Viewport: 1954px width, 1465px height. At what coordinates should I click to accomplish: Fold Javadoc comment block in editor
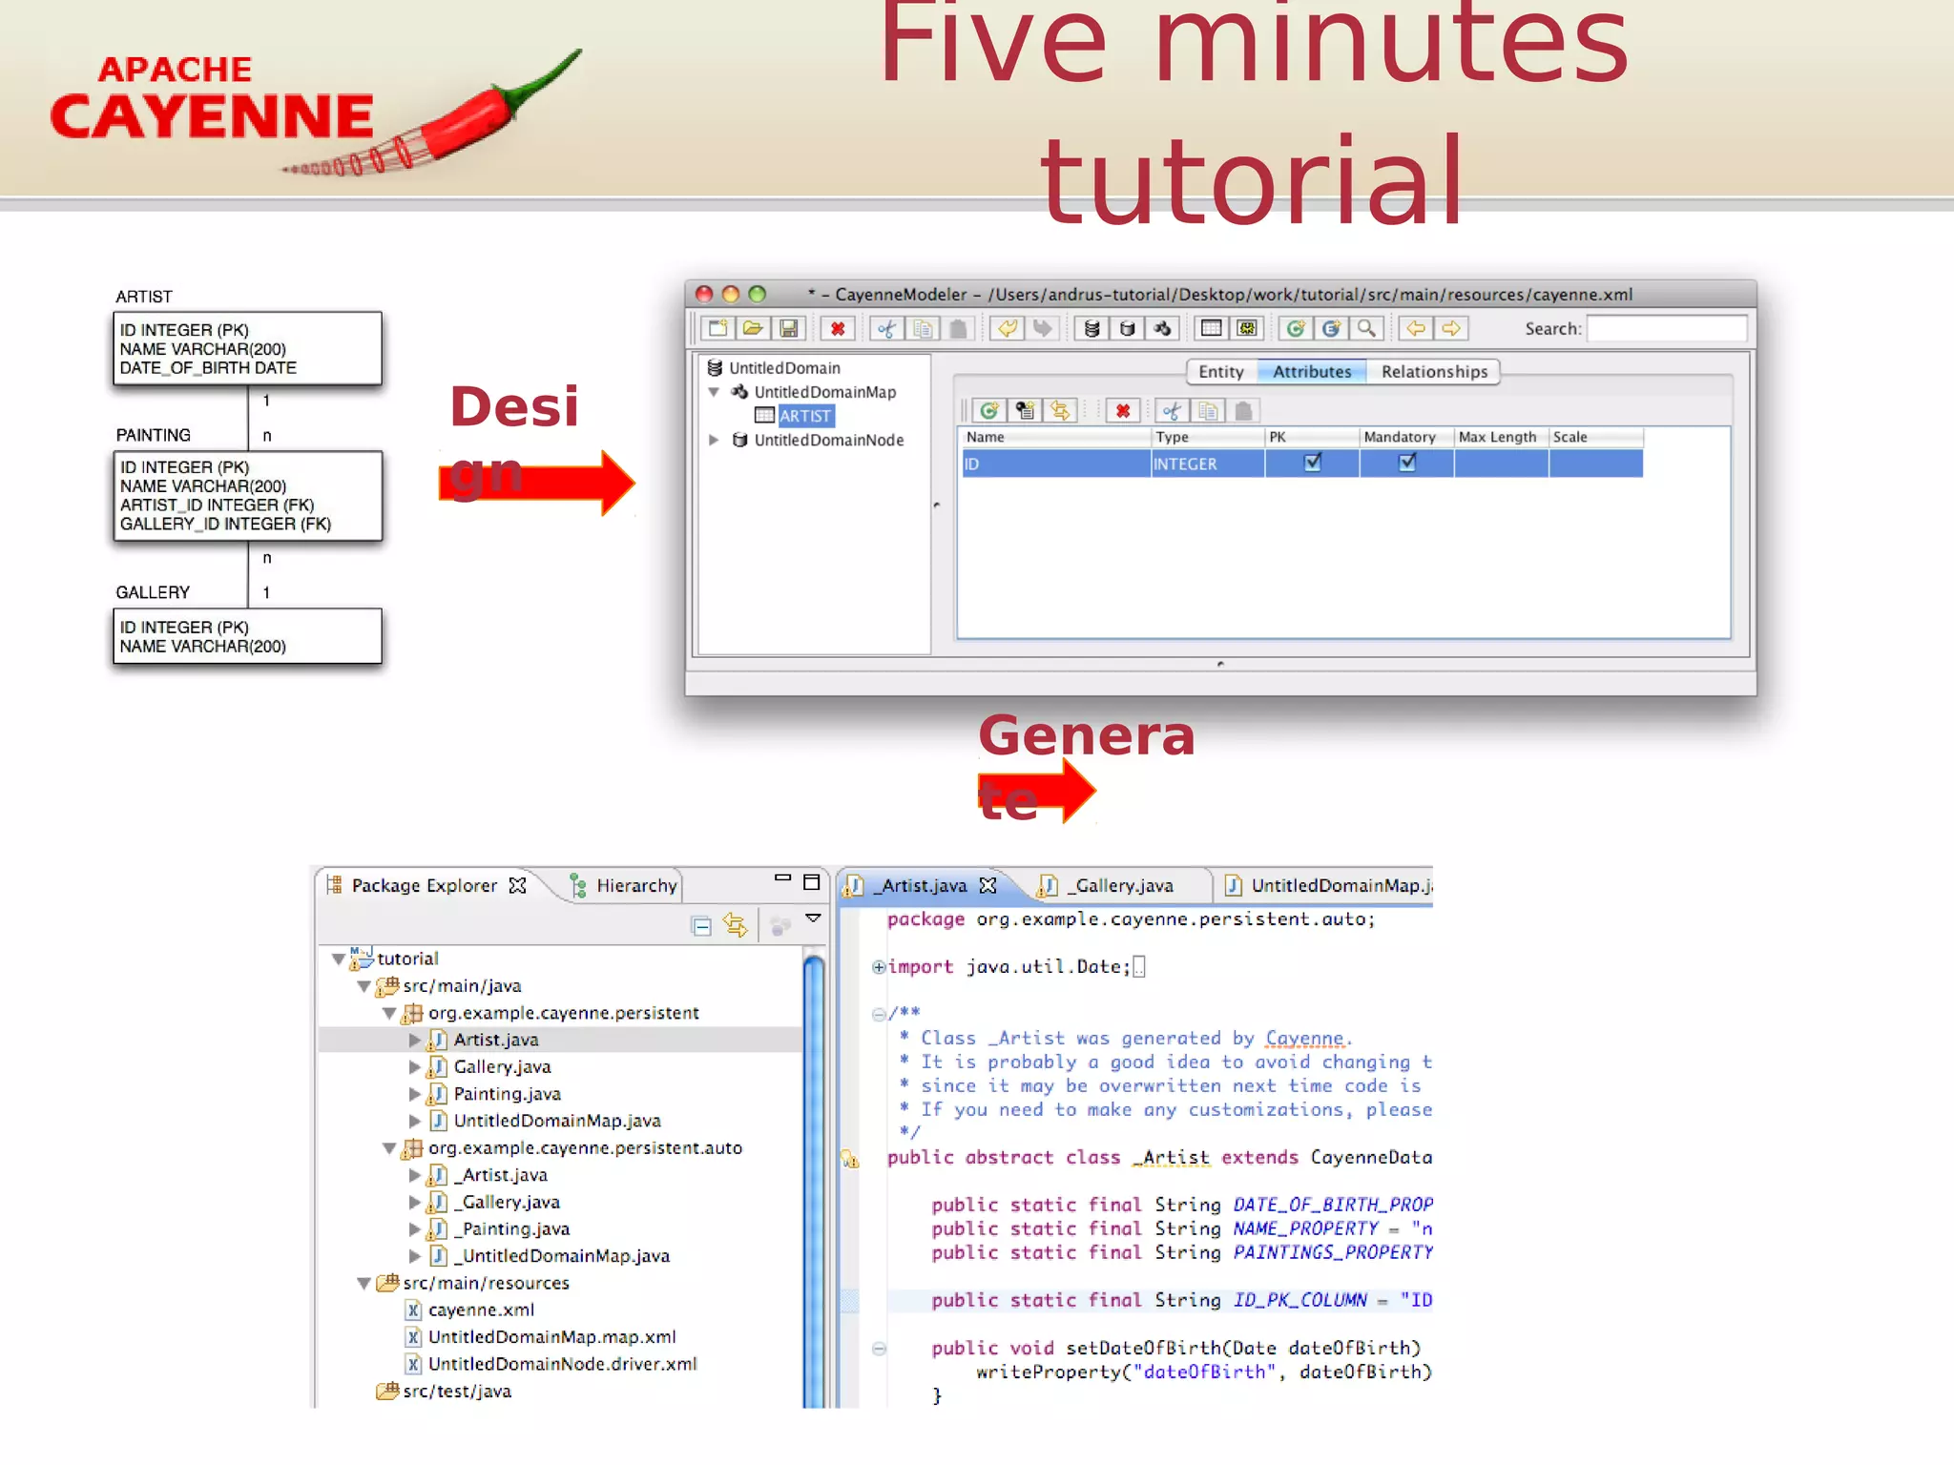879,1014
